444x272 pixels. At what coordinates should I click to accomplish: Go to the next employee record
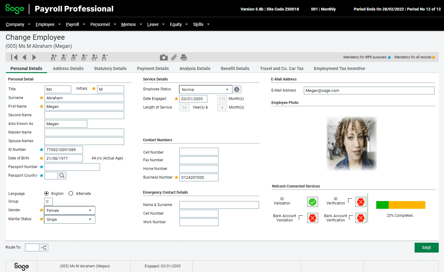click(x=34, y=57)
